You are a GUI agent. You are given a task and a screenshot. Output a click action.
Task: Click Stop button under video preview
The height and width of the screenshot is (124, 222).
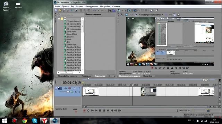click(x=172, y=68)
